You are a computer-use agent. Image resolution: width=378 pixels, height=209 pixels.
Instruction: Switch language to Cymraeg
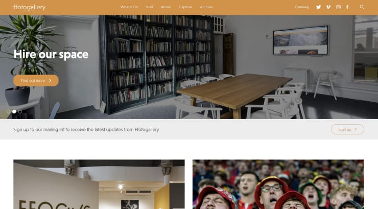[x=302, y=7]
